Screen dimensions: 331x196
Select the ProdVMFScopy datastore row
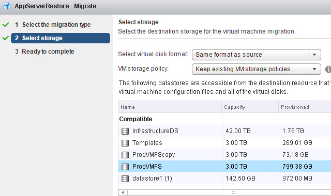[x=224, y=155]
